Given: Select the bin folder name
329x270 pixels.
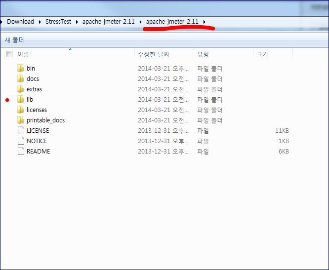Looking at the screenshot, I should 31,68.
